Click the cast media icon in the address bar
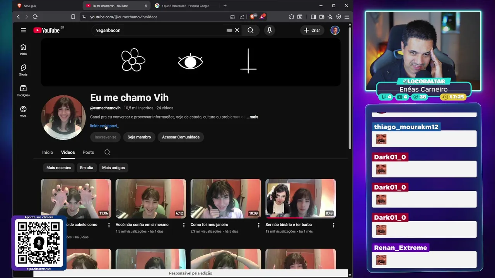This screenshot has width=495, height=278. click(232, 17)
